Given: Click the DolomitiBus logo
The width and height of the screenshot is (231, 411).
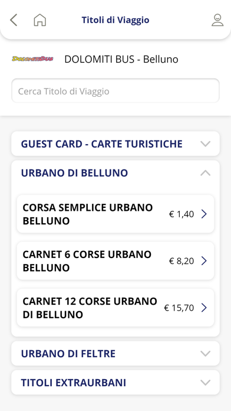Looking at the screenshot, I should tap(32, 58).
